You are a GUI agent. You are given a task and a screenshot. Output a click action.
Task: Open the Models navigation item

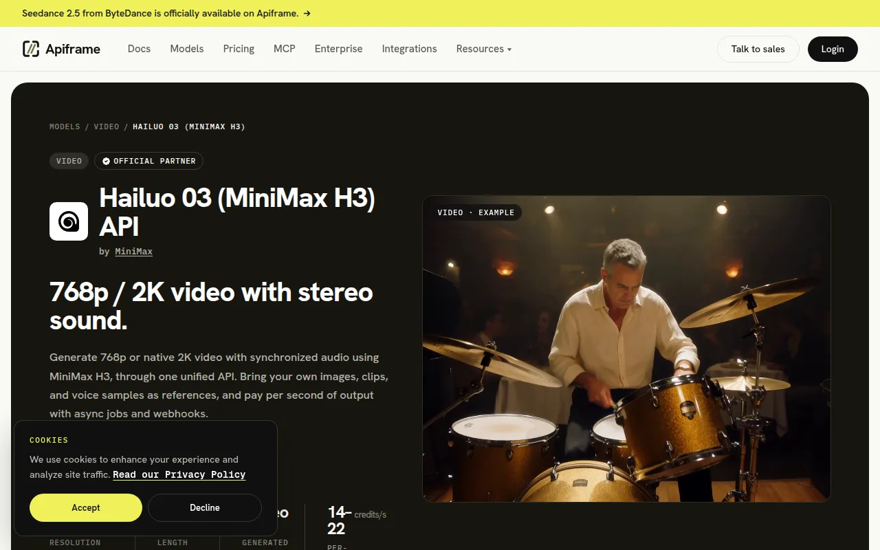tap(187, 49)
